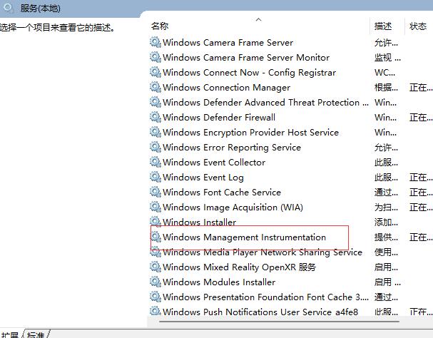433x338 pixels.
Task: Select Windows Error Reporting Service row
Action: [x=232, y=148]
